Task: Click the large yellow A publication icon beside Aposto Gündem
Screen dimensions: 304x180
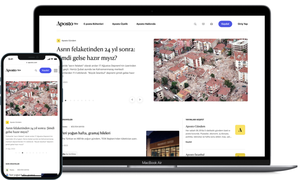Action: [x=240, y=130]
